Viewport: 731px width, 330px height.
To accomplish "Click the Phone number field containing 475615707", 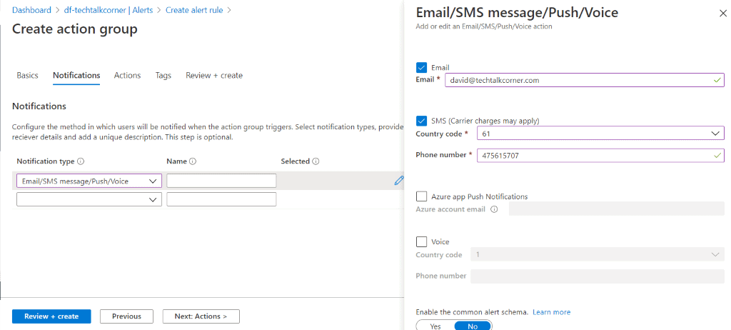I will point(600,156).
